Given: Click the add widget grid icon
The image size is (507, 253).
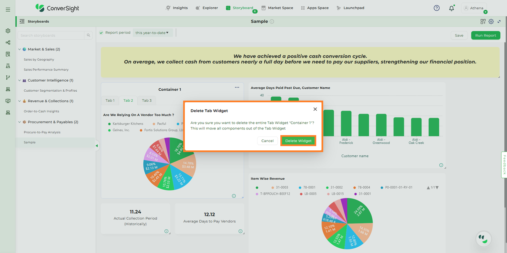Looking at the screenshot, I should (483, 22).
